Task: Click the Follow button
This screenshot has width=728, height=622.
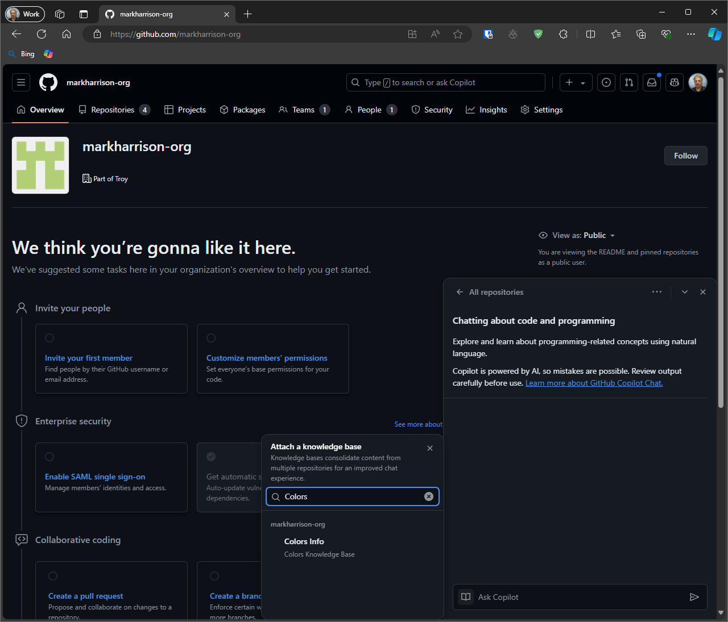Action: point(685,156)
